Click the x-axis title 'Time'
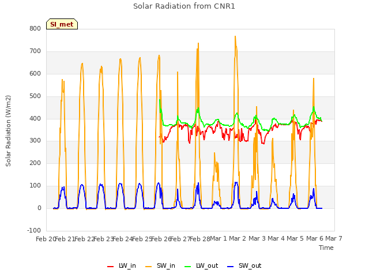 pos(326,248)
